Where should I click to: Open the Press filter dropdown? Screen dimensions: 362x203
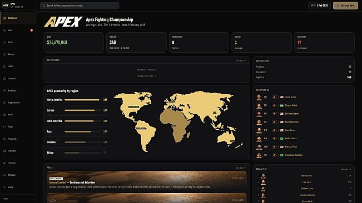click(x=241, y=168)
